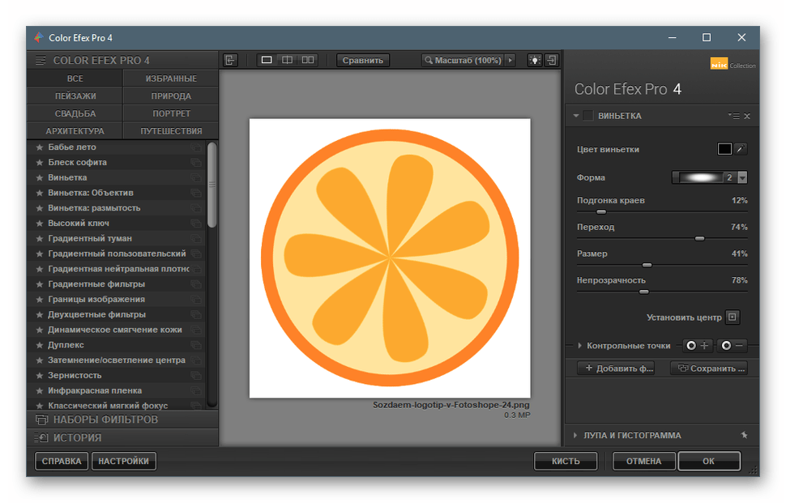Click the light bulb background color icon
786x503 pixels.
[535, 60]
